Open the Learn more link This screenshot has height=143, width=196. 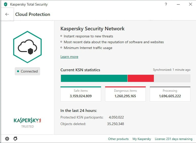click(x=69, y=57)
